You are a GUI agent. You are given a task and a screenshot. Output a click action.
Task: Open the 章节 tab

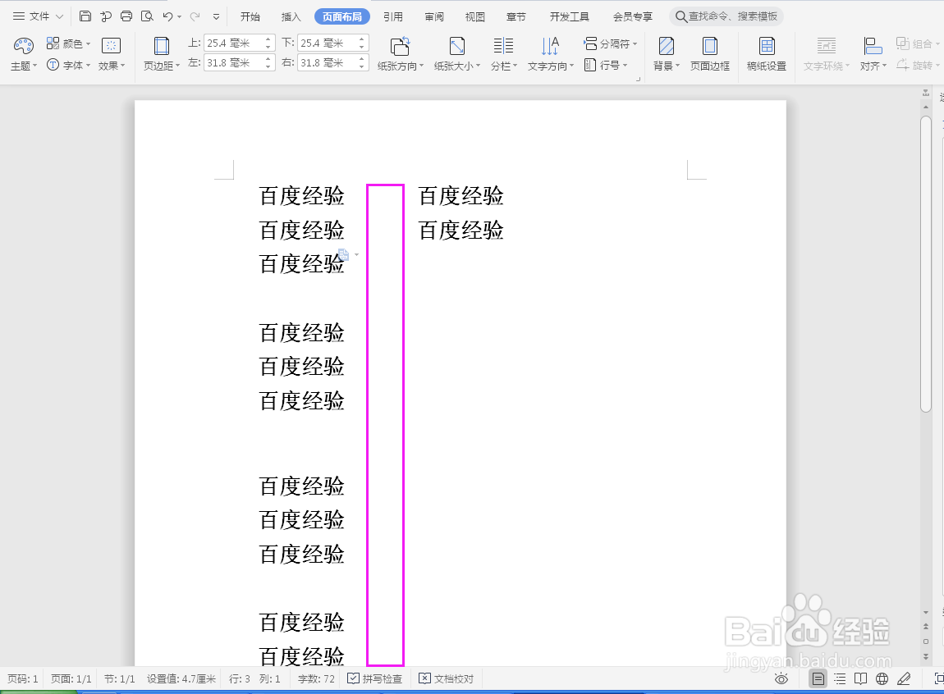tap(516, 17)
